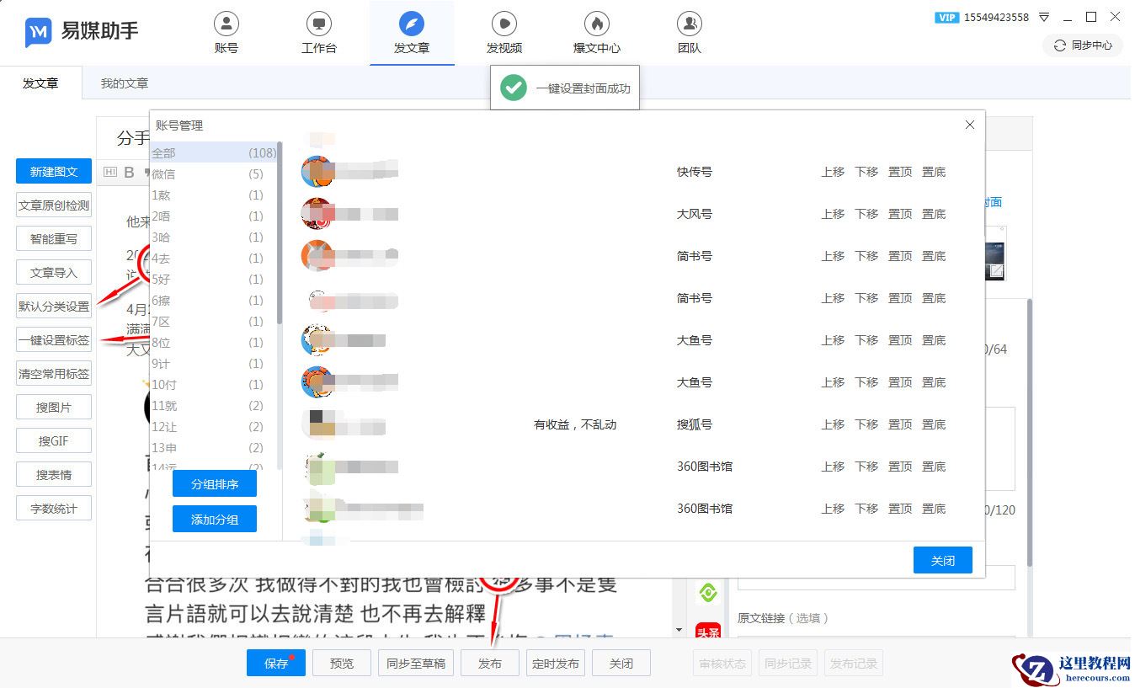Viewport: 1135px width, 688px height.
Task: Click 置顶 in the 大风号 row
Action: tap(900, 214)
